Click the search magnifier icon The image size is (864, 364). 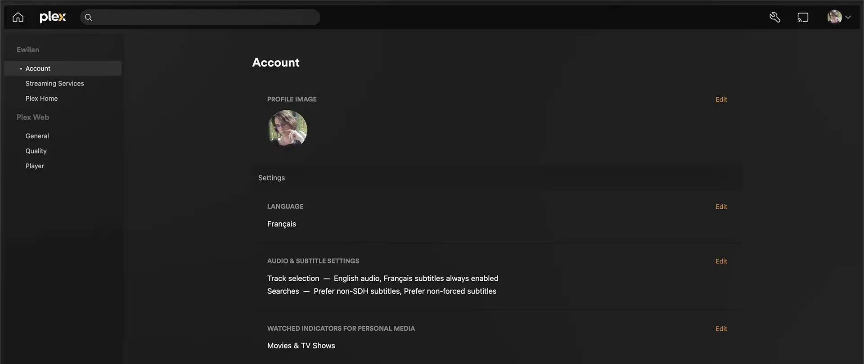[x=88, y=17]
